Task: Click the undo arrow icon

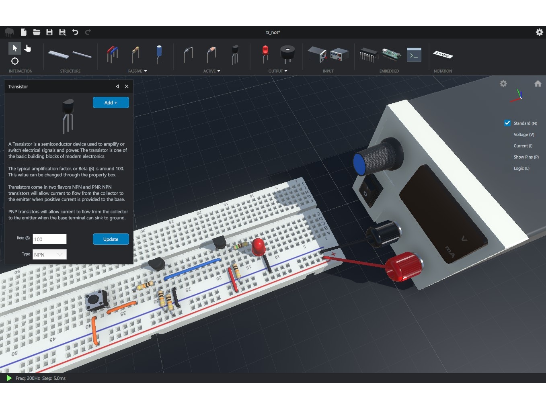Action: click(x=75, y=32)
